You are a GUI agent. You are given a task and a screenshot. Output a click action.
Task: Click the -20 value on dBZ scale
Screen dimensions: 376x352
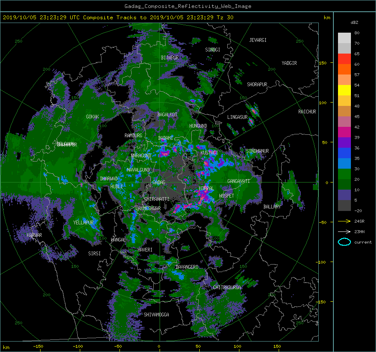tap(358, 211)
